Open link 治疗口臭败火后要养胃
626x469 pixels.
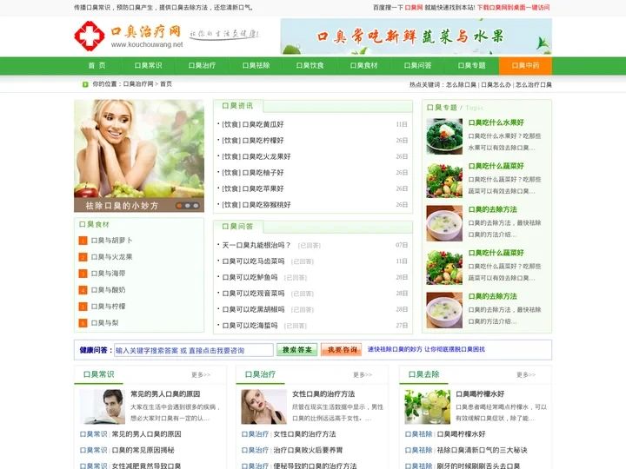308,450
